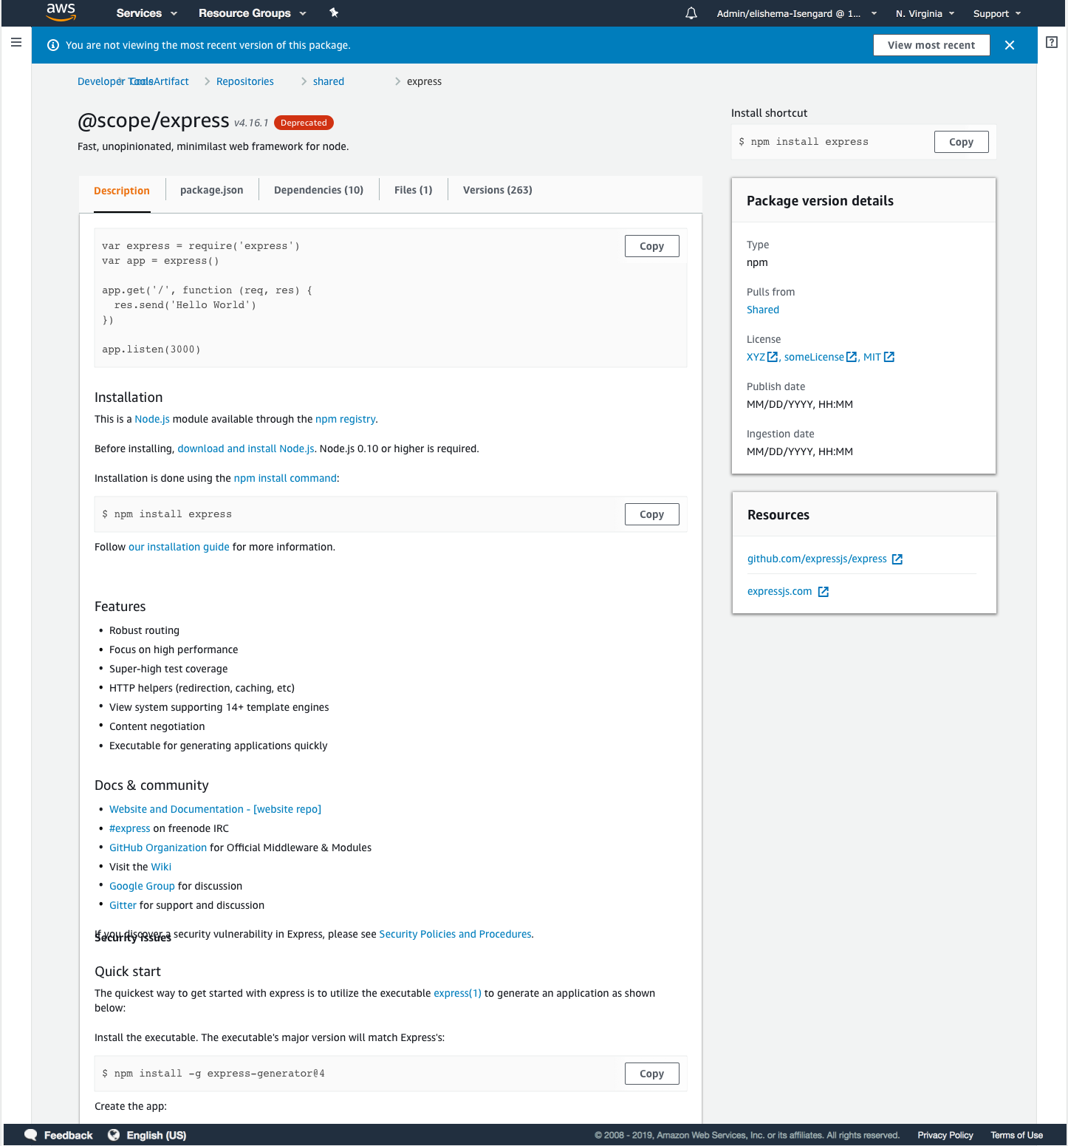Copy the var express code sample

point(652,246)
